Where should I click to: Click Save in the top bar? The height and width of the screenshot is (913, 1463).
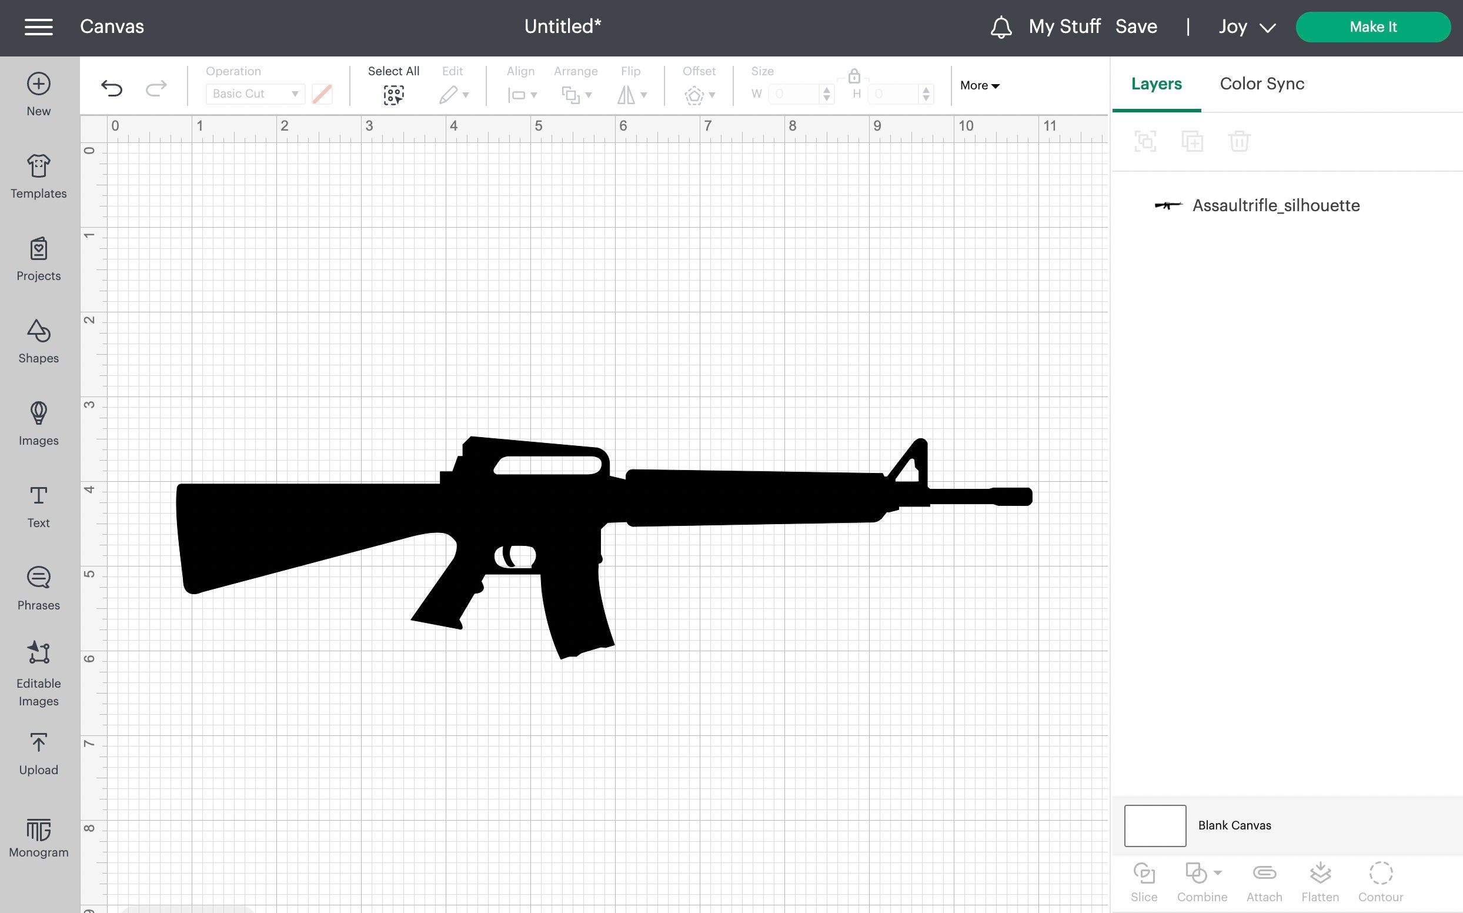coord(1136,26)
